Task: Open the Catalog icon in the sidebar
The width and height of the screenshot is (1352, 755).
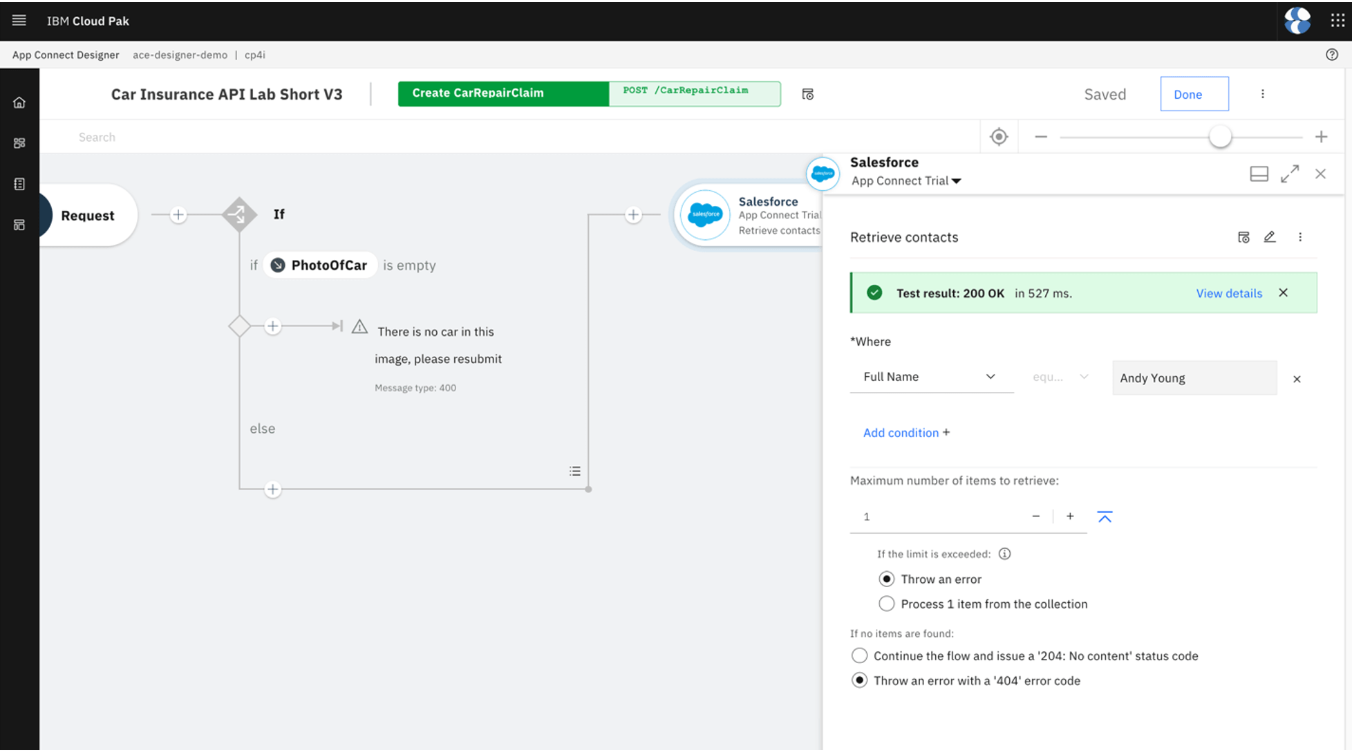Action: pyautogui.click(x=19, y=142)
